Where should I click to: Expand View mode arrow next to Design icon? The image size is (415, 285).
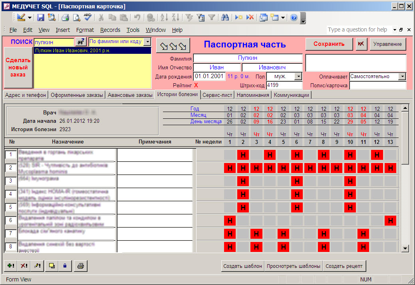pyautogui.click(x=30, y=18)
